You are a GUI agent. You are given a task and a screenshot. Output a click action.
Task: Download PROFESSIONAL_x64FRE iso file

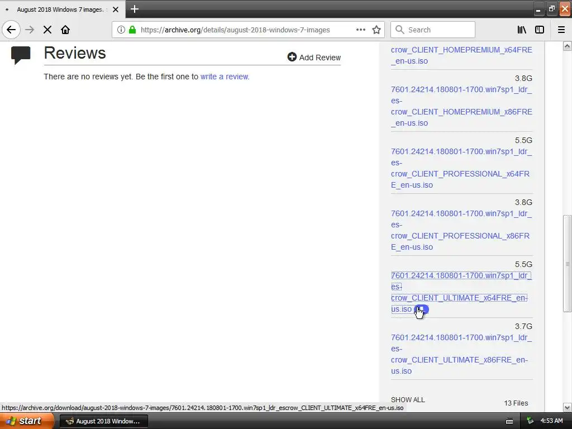461,168
